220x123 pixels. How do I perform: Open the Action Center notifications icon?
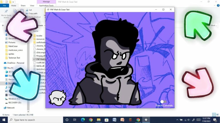click(x=215, y=120)
